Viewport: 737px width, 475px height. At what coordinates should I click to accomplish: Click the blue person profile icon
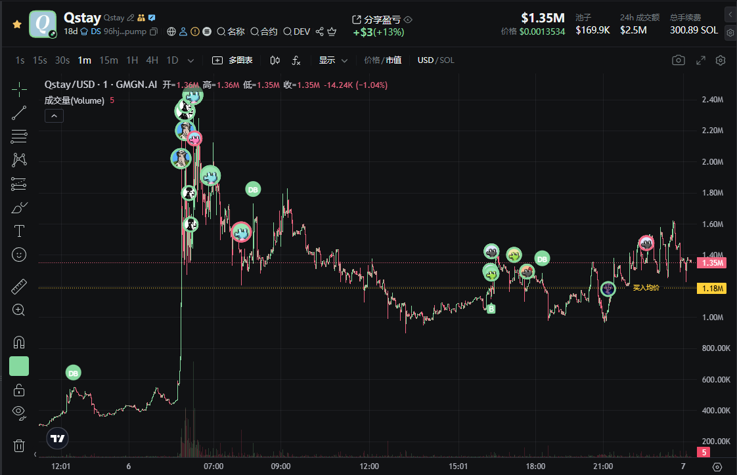pyautogui.click(x=183, y=31)
